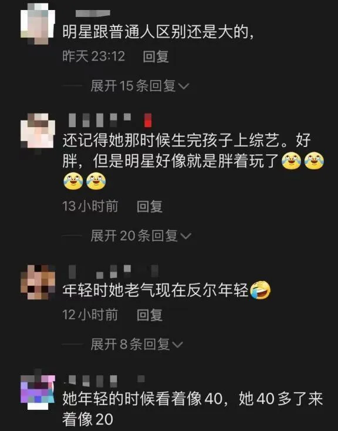The image size is (338, 431).
Task: Select the comment text 明星跟普通人区别还是大的
Action: click(158, 32)
